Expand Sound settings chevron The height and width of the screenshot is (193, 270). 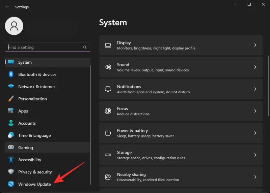pyautogui.click(x=255, y=67)
